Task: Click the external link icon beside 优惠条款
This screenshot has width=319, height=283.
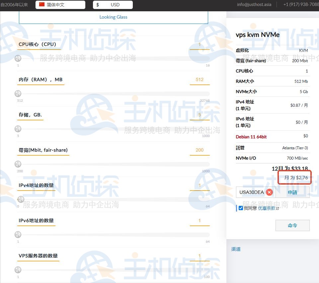Action: 278,209
